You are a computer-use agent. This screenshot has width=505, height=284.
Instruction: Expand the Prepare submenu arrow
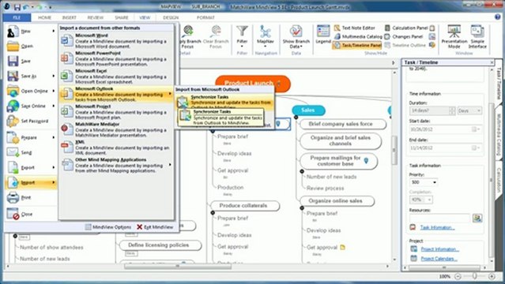tap(54, 137)
